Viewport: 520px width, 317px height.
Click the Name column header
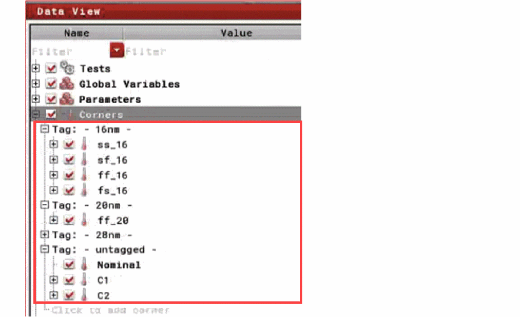[76, 33]
